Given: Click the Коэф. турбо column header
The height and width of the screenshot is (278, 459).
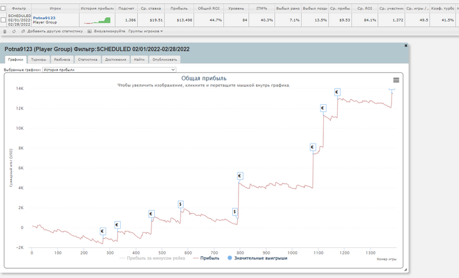Looking at the screenshot, I should point(443,9).
